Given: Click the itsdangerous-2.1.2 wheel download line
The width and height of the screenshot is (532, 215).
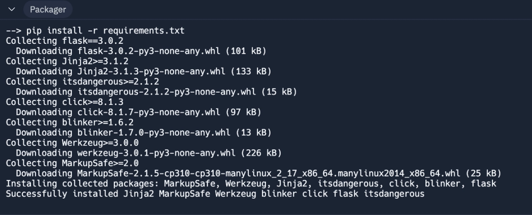Looking at the screenshot, I should 157,92.
